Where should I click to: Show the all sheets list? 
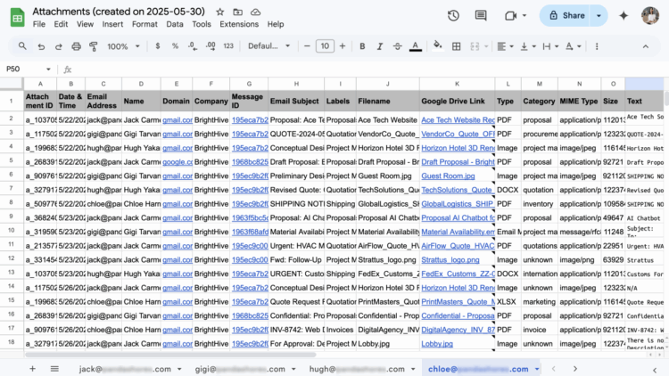pos(54,369)
